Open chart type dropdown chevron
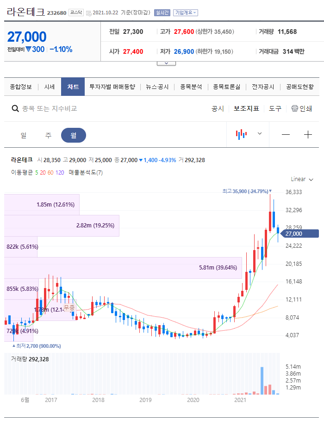Image resolution: width=324 pixels, height=427 pixels. [260, 133]
